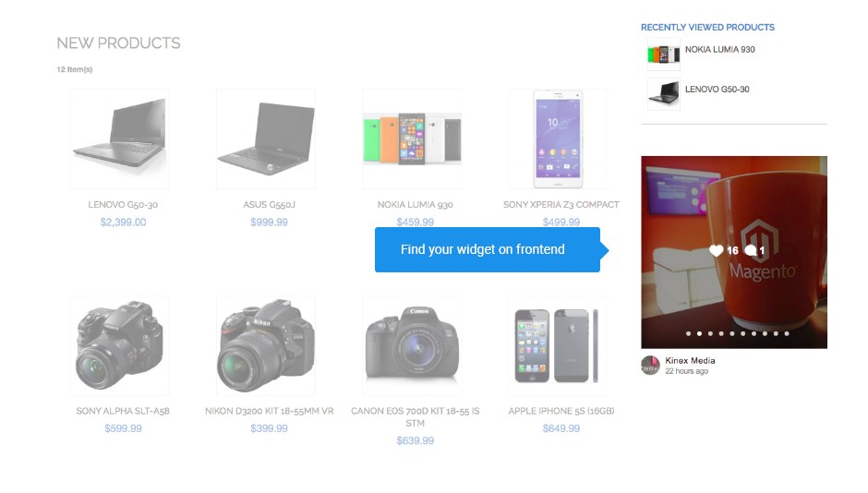Open the Sony Xperia Z3 Compact image

point(558,138)
